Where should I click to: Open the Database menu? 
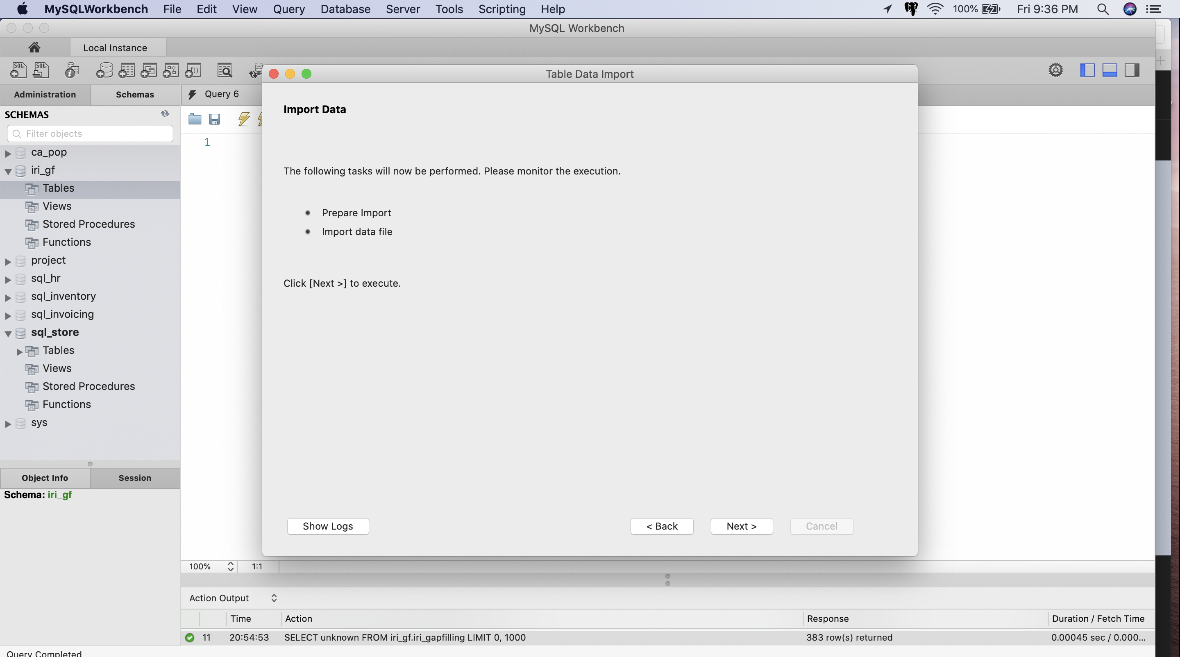(x=345, y=9)
